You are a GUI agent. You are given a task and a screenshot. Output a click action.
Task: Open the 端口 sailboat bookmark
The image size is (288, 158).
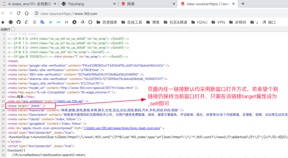(269, 22)
